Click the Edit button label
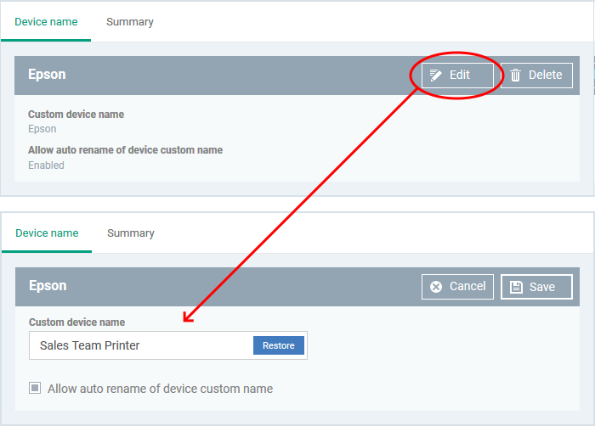Viewport: 595px width, 426px height. [x=460, y=75]
